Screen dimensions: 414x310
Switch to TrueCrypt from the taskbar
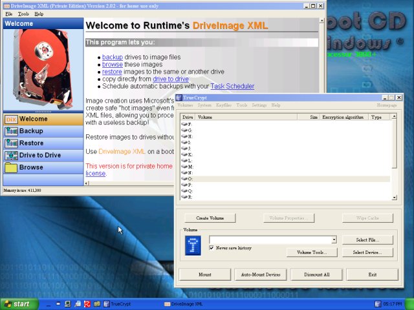118,304
